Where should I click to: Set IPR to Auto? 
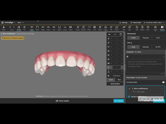point(133,47)
